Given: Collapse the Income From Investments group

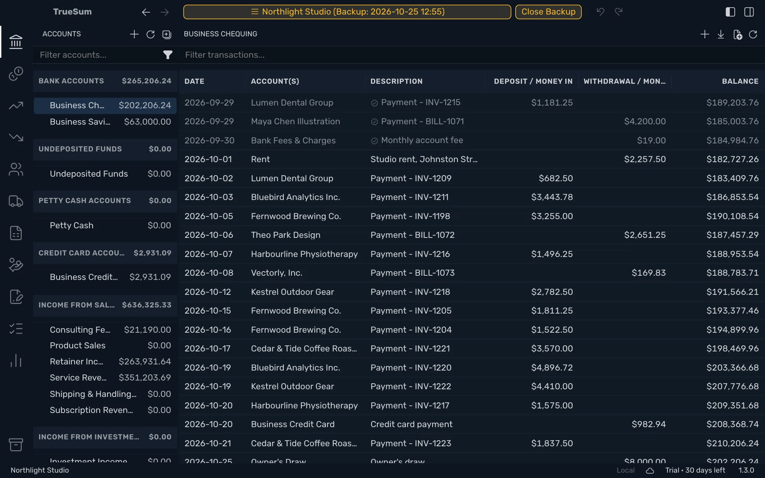Looking at the screenshot, I should coord(105,437).
